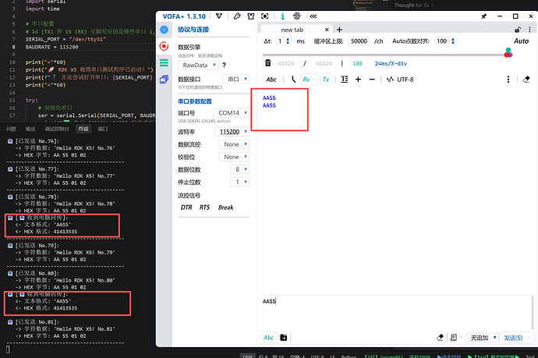Close the 'new tab' tab
The width and height of the screenshot is (538, 358).
pyautogui.click(x=327, y=30)
